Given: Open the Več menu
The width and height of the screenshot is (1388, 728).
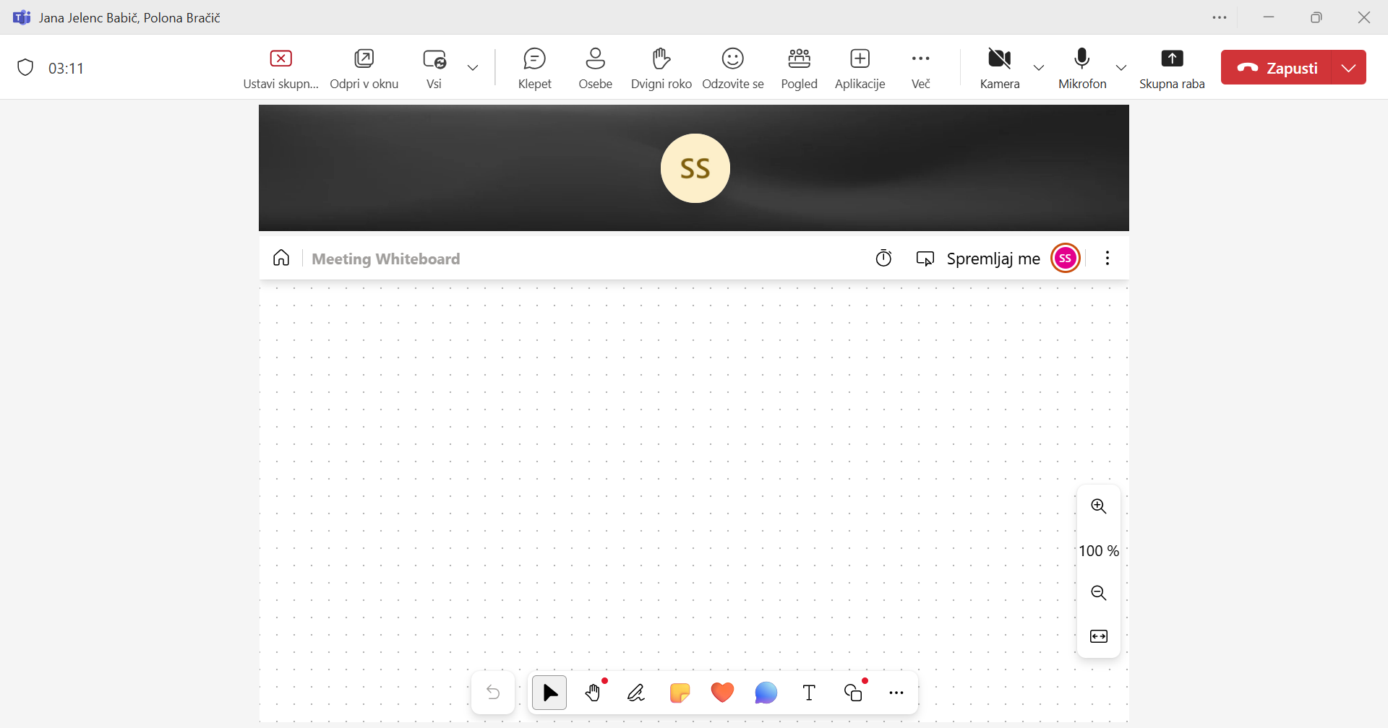Looking at the screenshot, I should (x=920, y=68).
